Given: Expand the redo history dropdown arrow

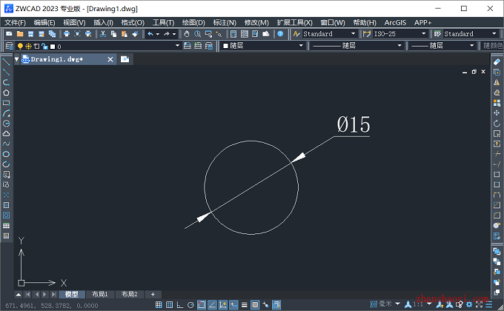Looking at the screenshot, I should tap(174, 34).
